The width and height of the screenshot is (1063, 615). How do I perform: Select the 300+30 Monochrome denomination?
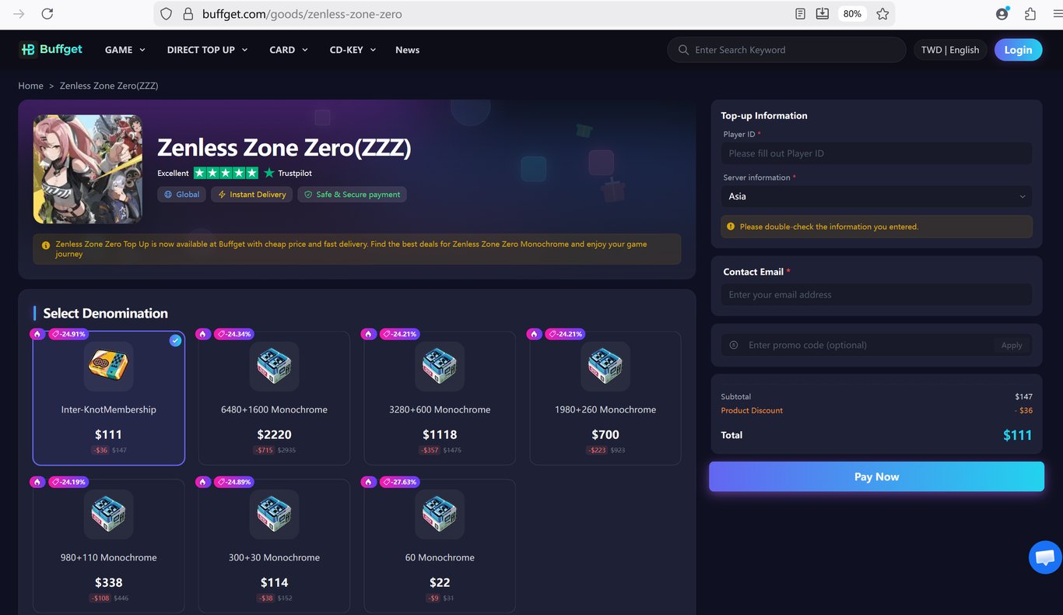(274, 546)
